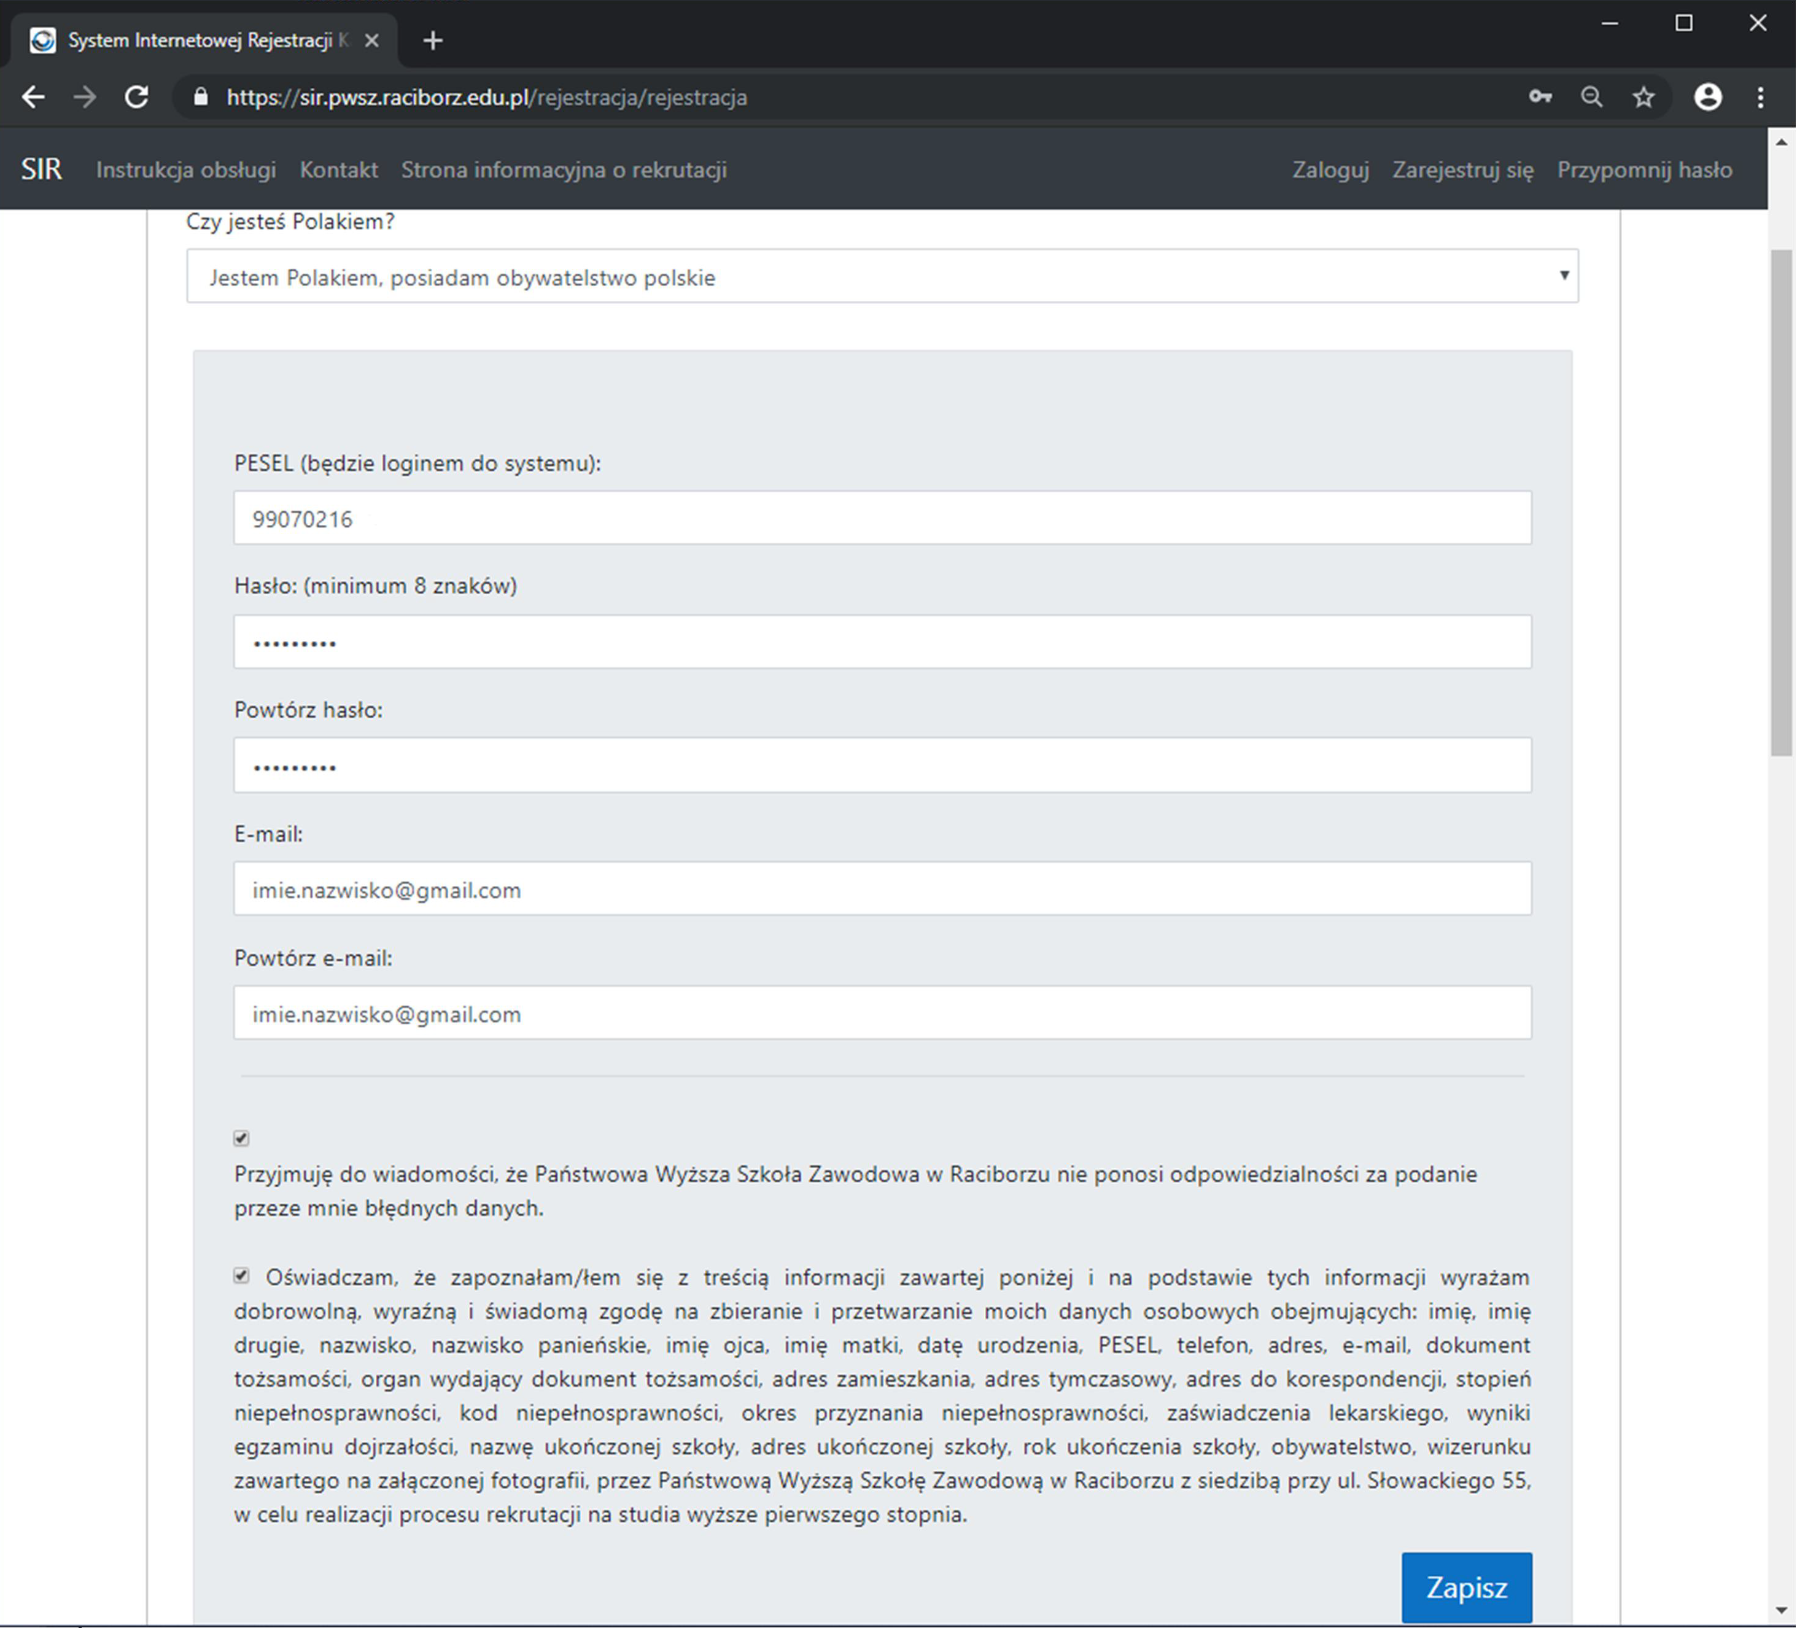This screenshot has height=1628, width=1797.
Task: Click the Powtórz hasło: label
Action: coord(308,710)
